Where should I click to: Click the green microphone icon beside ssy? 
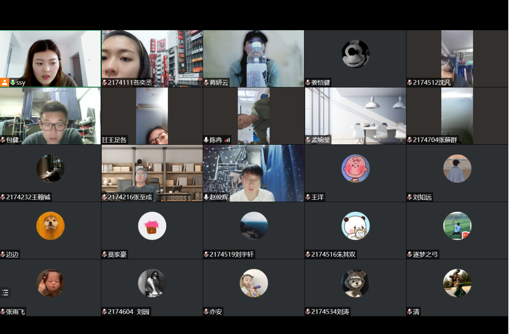coord(13,83)
